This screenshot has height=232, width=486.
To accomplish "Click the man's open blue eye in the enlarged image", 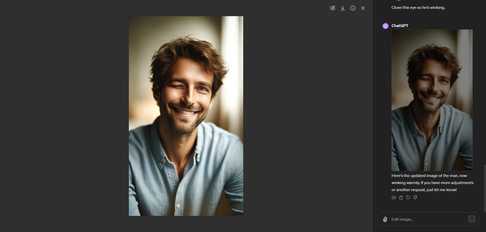I will (202, 89).
